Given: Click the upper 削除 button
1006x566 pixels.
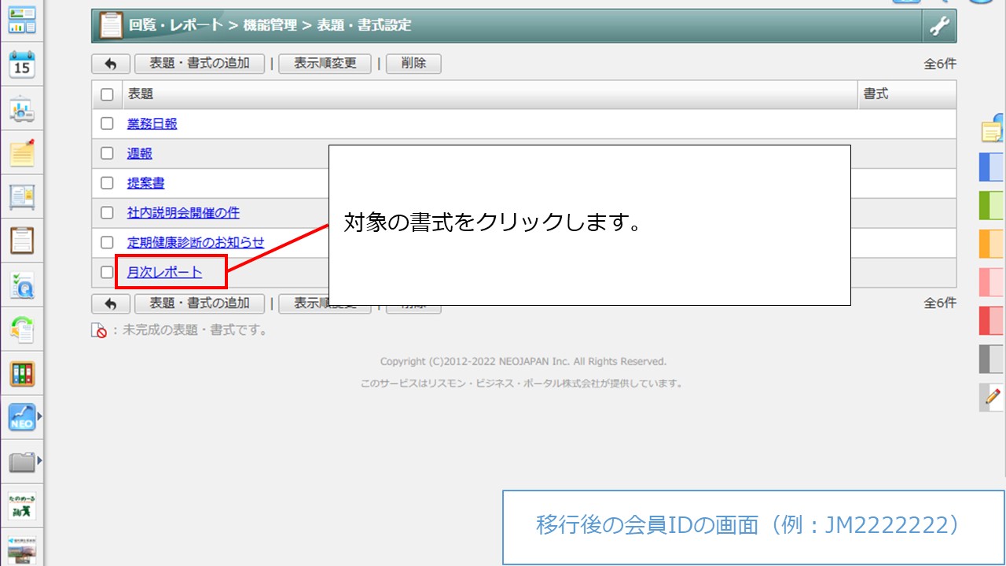Looking at the screenshot, I should [413, 64].
